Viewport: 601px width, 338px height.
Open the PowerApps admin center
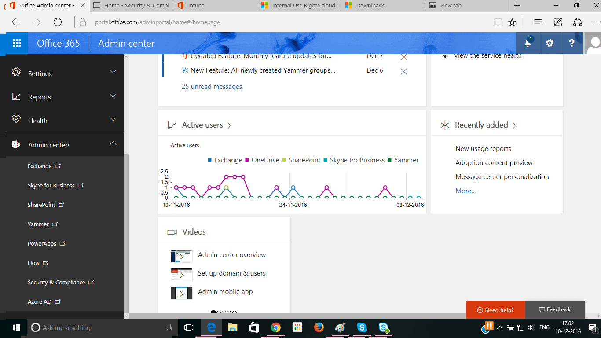46,243
